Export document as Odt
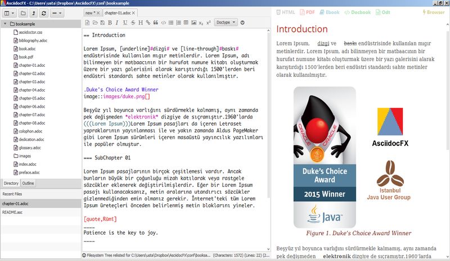The width and height of the screenshot is (450, 261). pos(383,12)
